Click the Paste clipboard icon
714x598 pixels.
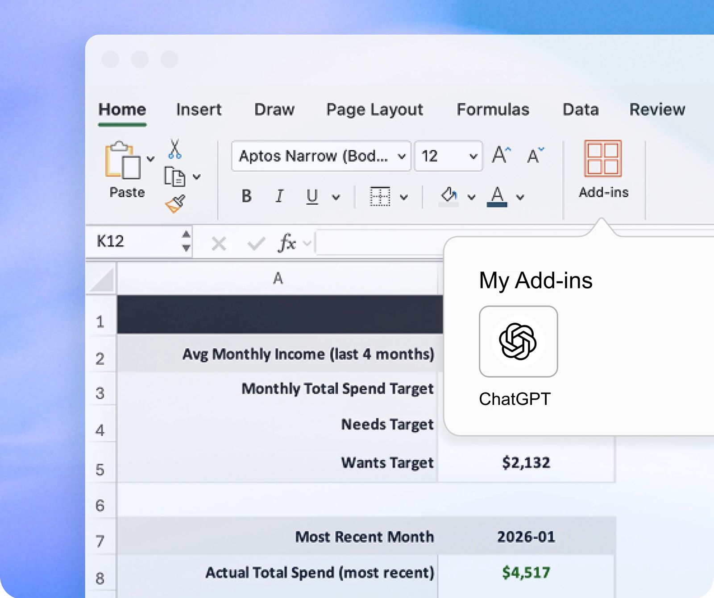(123, 161)
